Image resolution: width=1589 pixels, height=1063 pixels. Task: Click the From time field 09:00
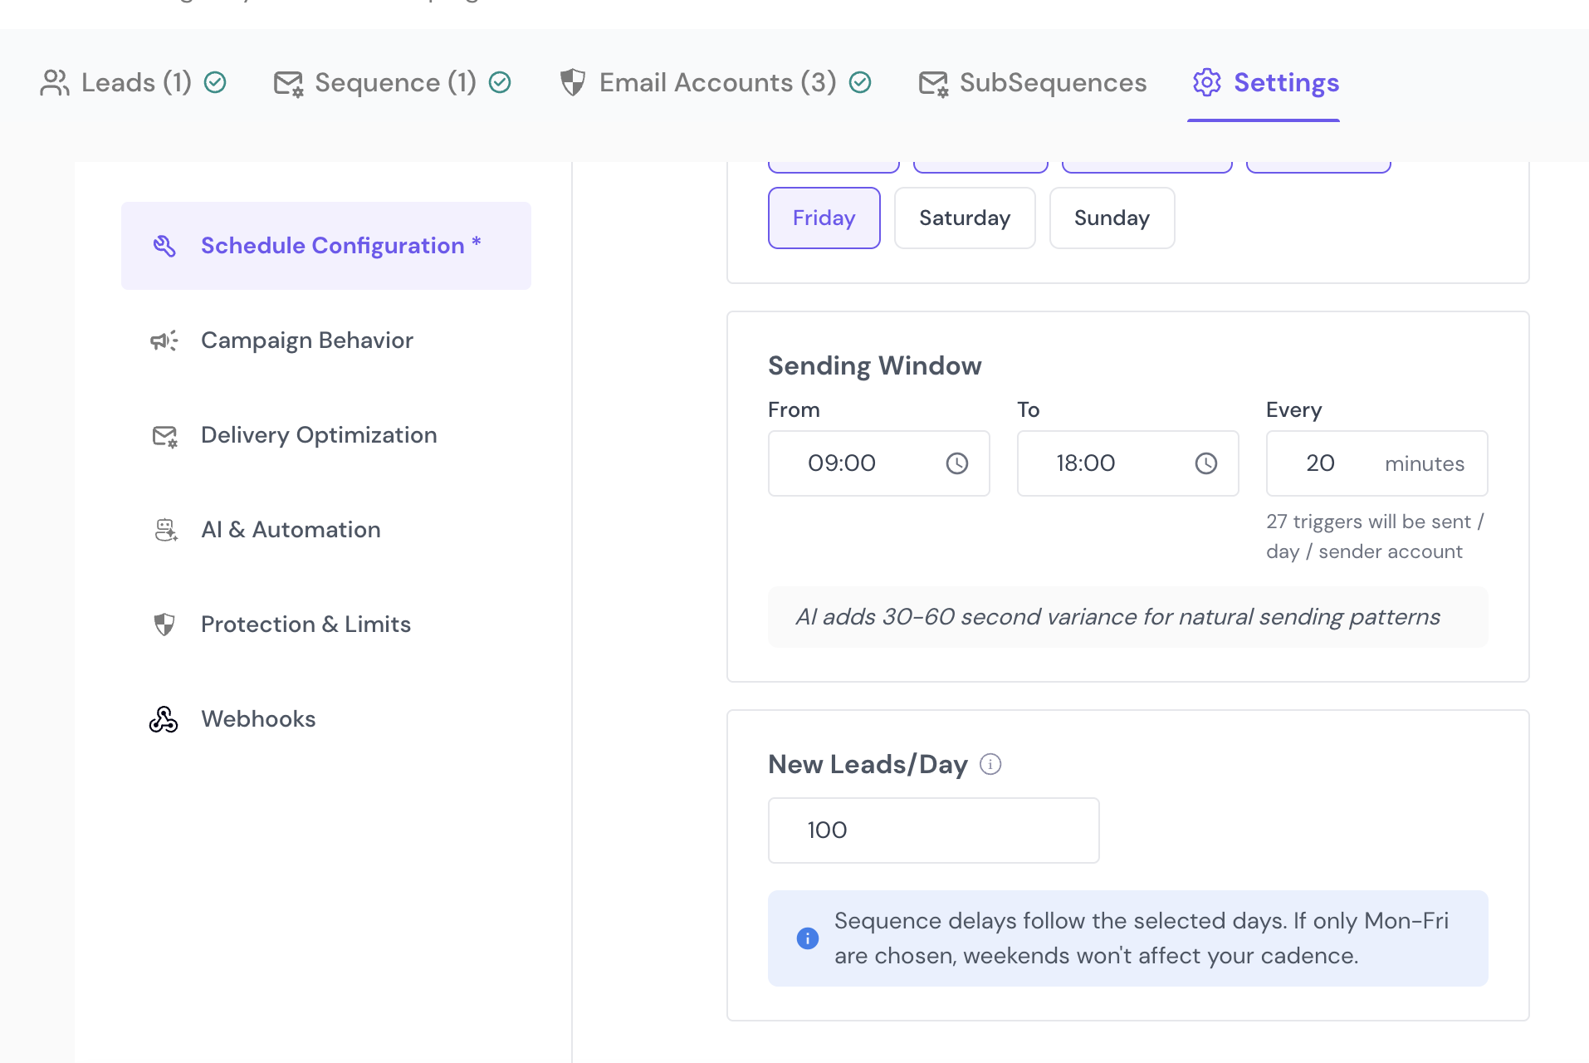[x=879, y=463]
